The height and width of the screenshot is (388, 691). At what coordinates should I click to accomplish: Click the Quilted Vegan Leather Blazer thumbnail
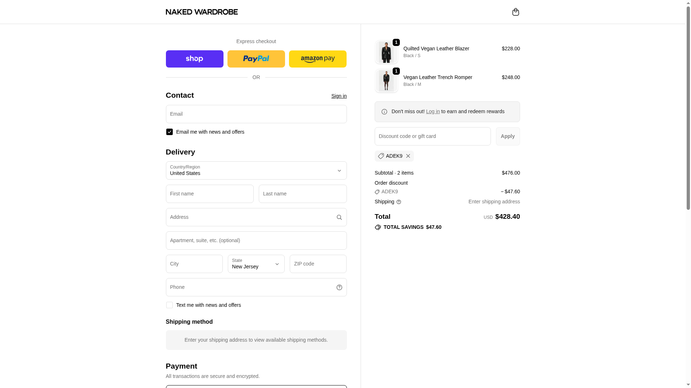(386, 52)
